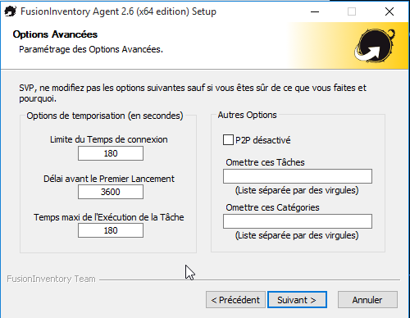This screenshot has width=410, height=318.
Task: Click the Options Avancées heading
Action: pyautogui.click(x=55, y=34)
